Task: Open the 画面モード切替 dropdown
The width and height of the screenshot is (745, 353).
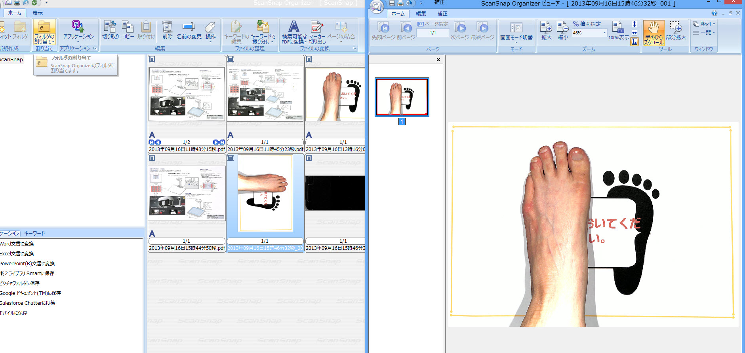Action: [x=516, y=32]
